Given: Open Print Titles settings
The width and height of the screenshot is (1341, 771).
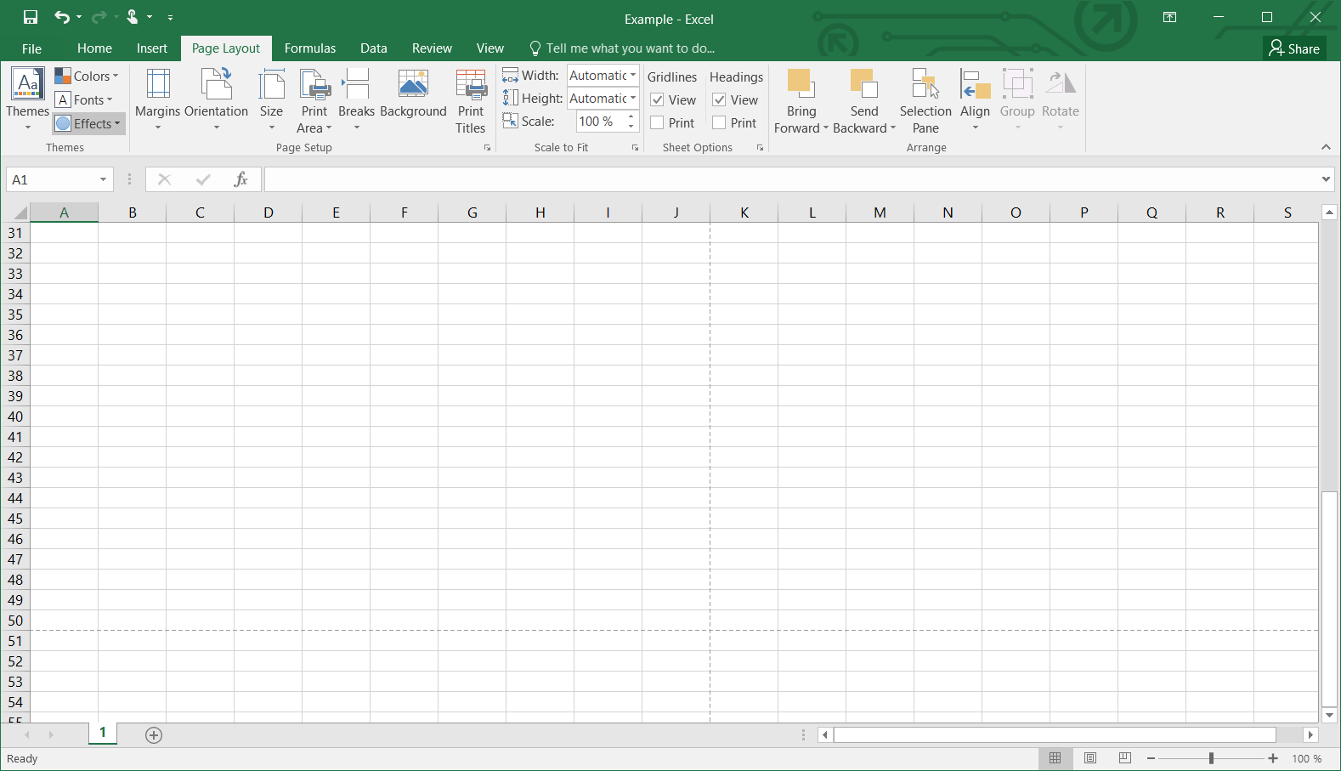Looking at the screenshot, I should 470,100.
